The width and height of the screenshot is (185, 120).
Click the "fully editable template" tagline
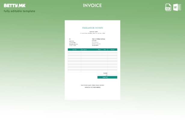pyautogui.click(x=19, y=11)
